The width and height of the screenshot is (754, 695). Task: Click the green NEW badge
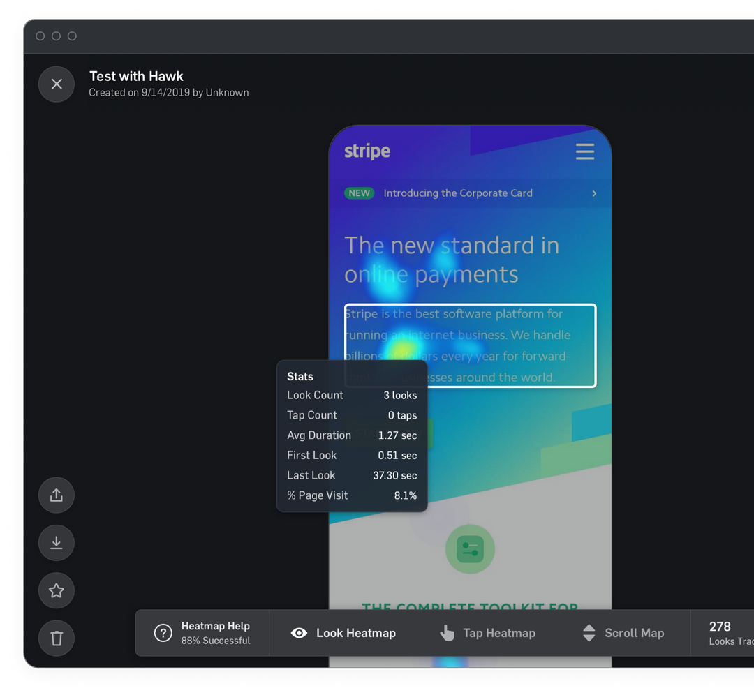click(359, 193)
